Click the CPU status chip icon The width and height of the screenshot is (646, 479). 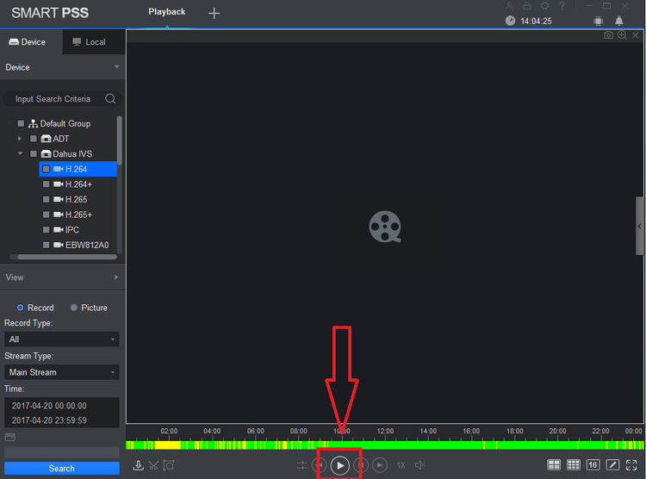(x=599, y=21)
